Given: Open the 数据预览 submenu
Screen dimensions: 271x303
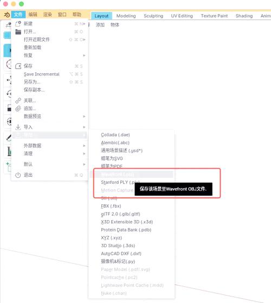Looking at the screenshot, I should [50, 117].
